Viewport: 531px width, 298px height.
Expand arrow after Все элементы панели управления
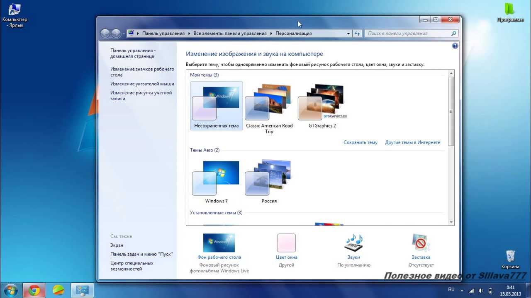271,34
